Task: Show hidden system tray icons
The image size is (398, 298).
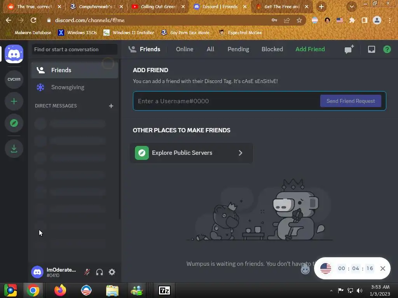Action: [331, 291]
